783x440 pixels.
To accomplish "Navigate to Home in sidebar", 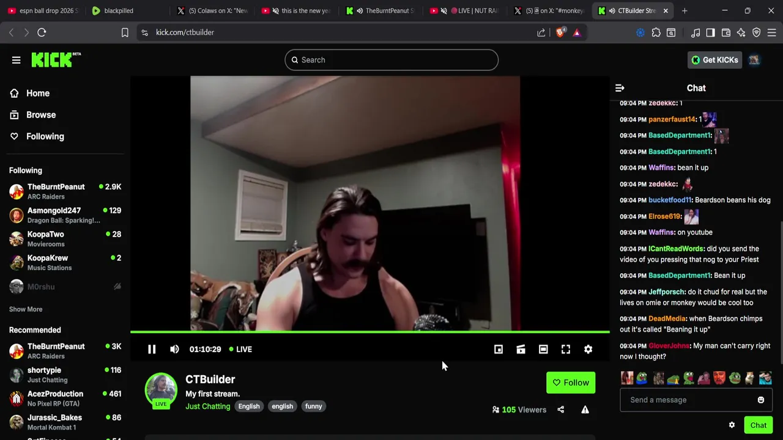I will [38, 94].
